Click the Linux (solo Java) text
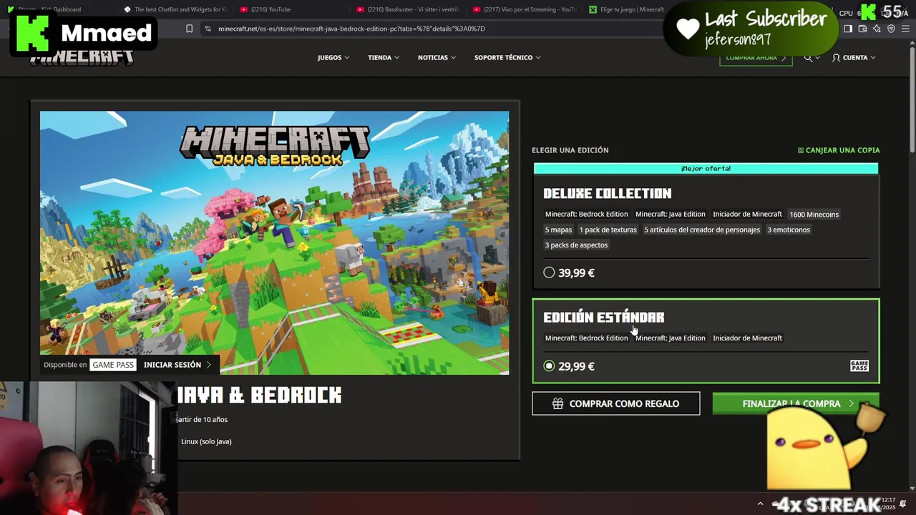Screen dimensions: 916x515 [x=206, y=441]
